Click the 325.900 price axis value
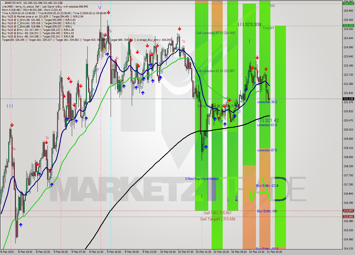Viewport: 355px width, 255px height. click(348, 11)
